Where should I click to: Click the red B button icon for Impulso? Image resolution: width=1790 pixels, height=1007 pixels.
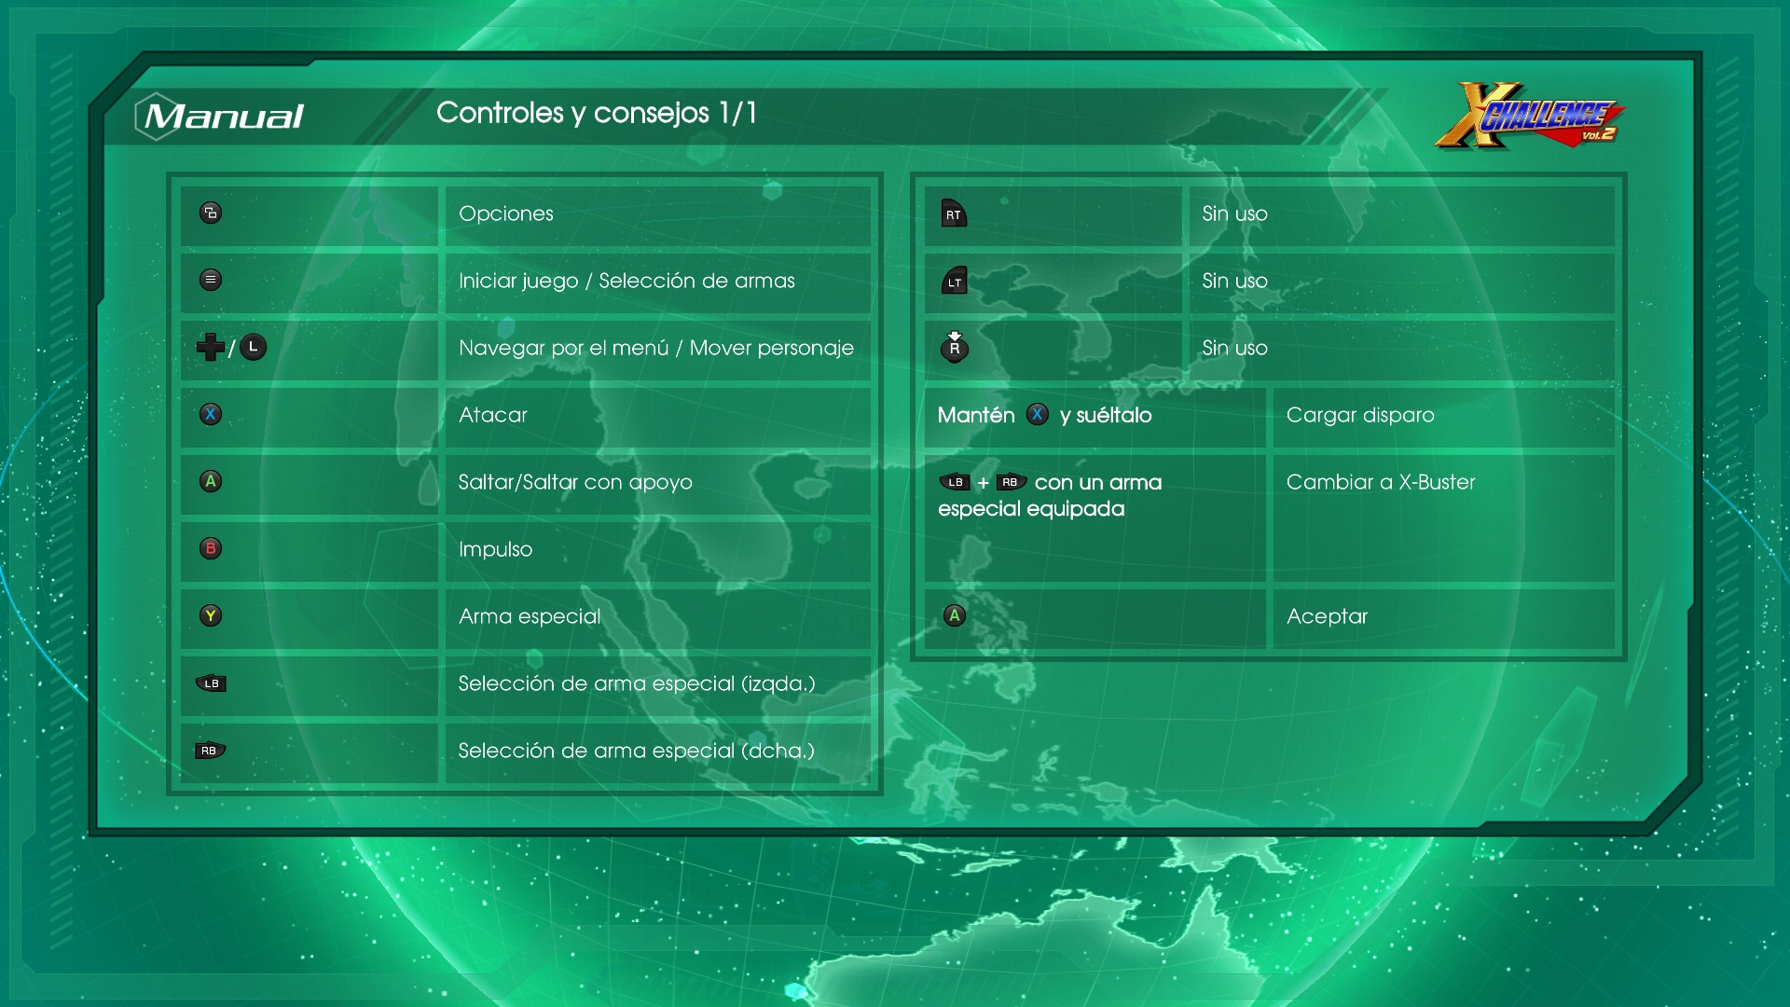click(x=211, y=548)
